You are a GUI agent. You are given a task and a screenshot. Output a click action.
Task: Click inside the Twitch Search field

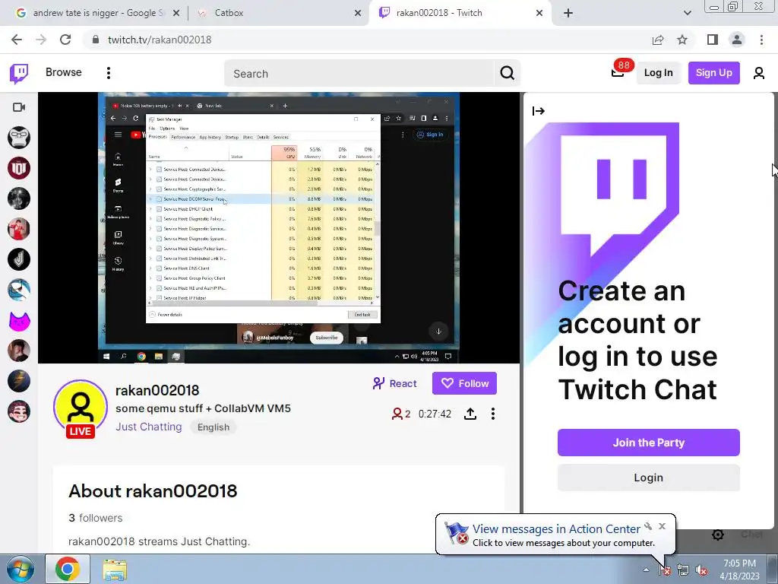pos(359,74)
